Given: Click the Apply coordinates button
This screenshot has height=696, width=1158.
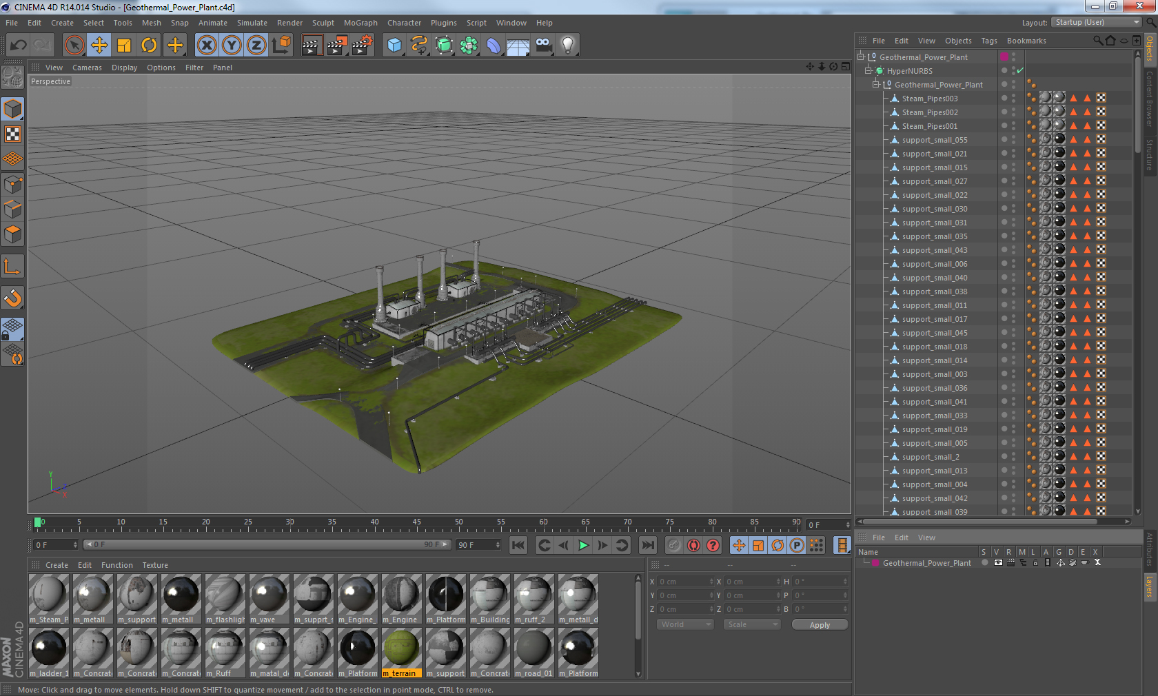Looking at the screenshot, I should (820, 625).
